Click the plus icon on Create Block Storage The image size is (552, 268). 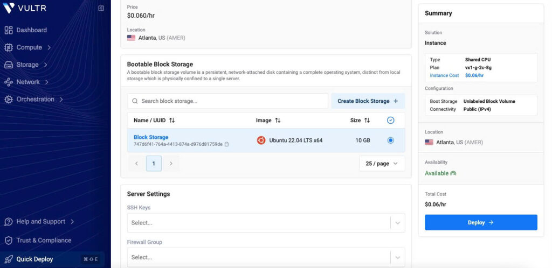pos(396,101)
